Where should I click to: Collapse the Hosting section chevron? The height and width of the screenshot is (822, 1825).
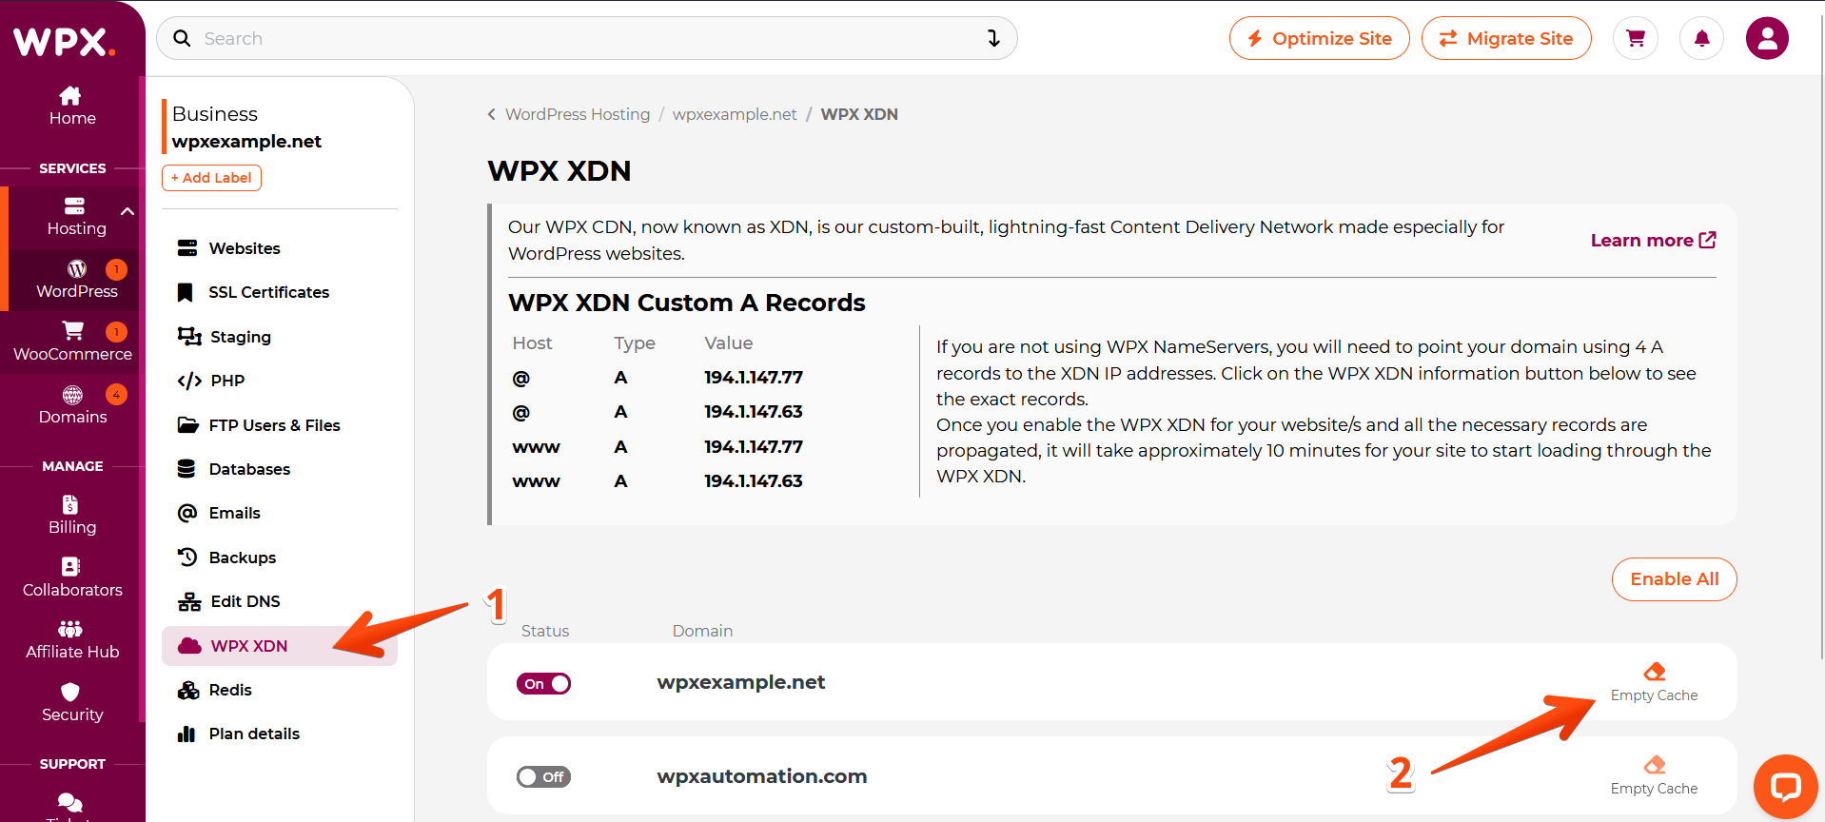point(128,211)
